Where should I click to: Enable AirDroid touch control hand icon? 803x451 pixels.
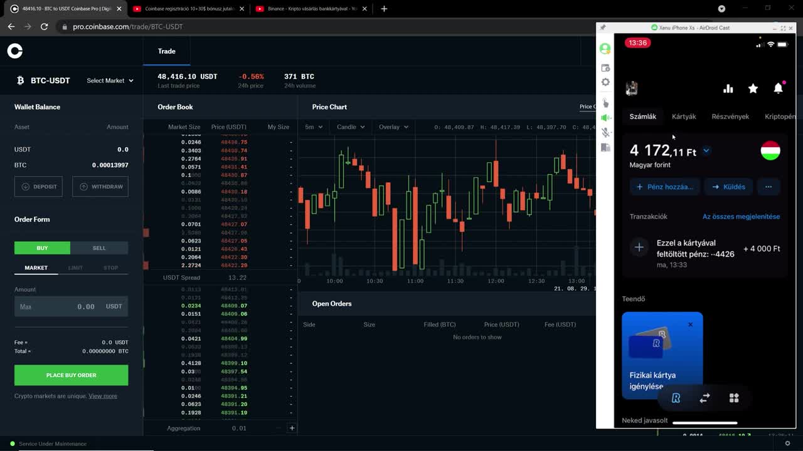605,102
